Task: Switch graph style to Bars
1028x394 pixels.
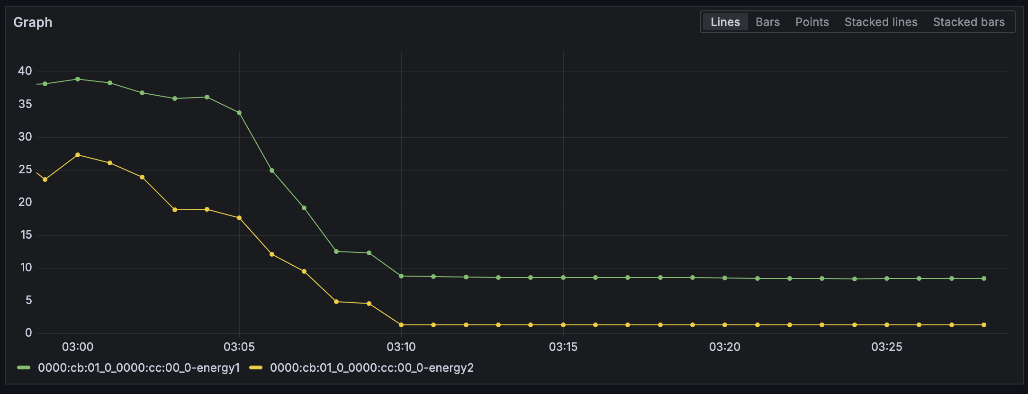Action: [767, 22]
